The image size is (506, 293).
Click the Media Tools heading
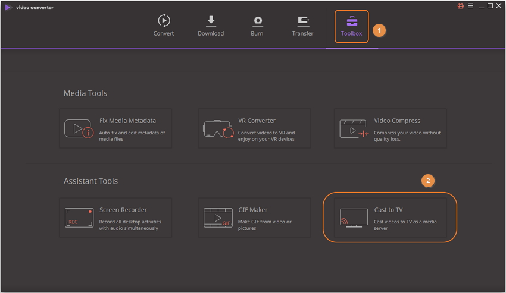(85, 93)
